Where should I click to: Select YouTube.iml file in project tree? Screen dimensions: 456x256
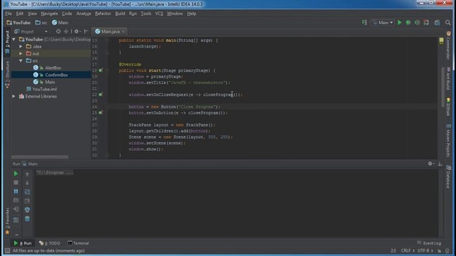[x=44, y=89]
